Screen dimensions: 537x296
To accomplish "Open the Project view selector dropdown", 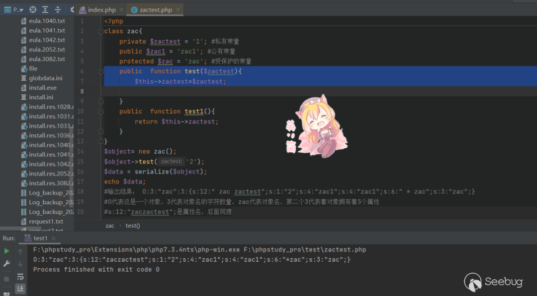I will click(x=14, y=10).
